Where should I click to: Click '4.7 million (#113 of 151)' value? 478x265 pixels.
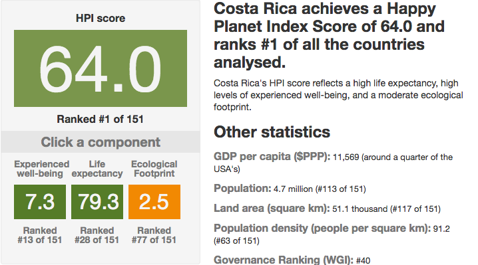click(320, 189)
